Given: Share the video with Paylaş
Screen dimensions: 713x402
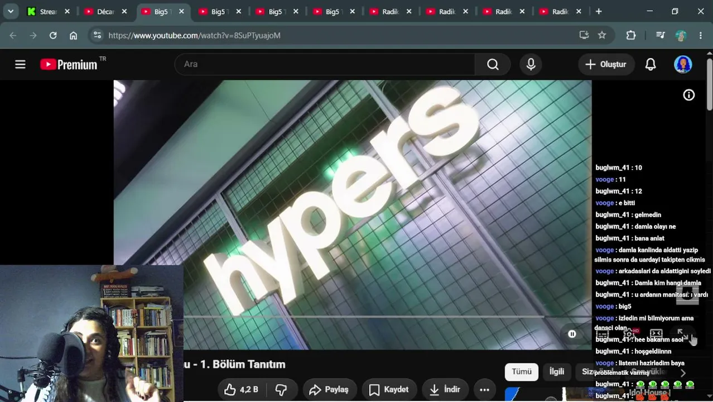Looking at the screenshot, I should point(329,390).
